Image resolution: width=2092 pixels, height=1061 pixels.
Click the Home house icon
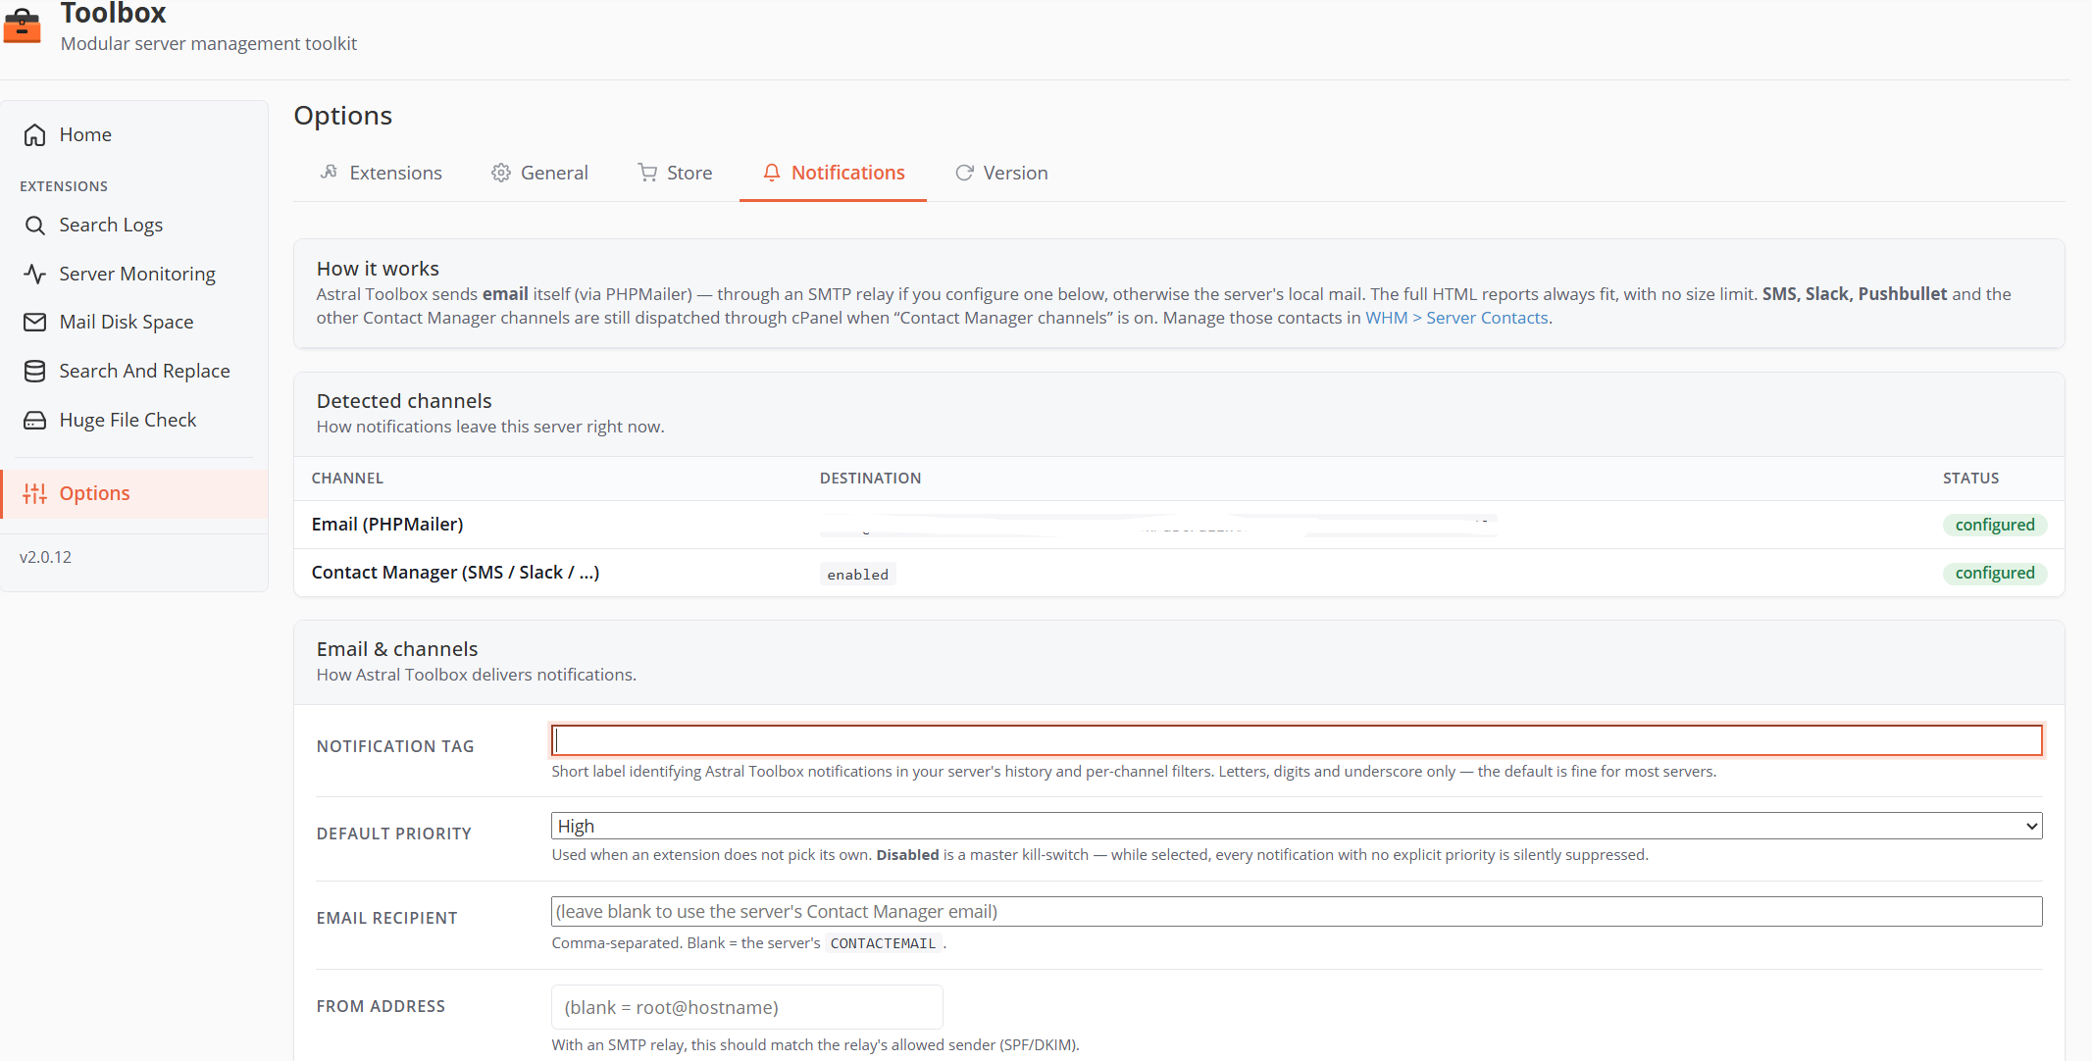(x=34, y=134)
